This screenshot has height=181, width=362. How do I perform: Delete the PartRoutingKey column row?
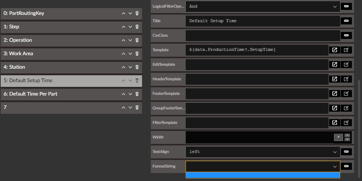point(137,13)
